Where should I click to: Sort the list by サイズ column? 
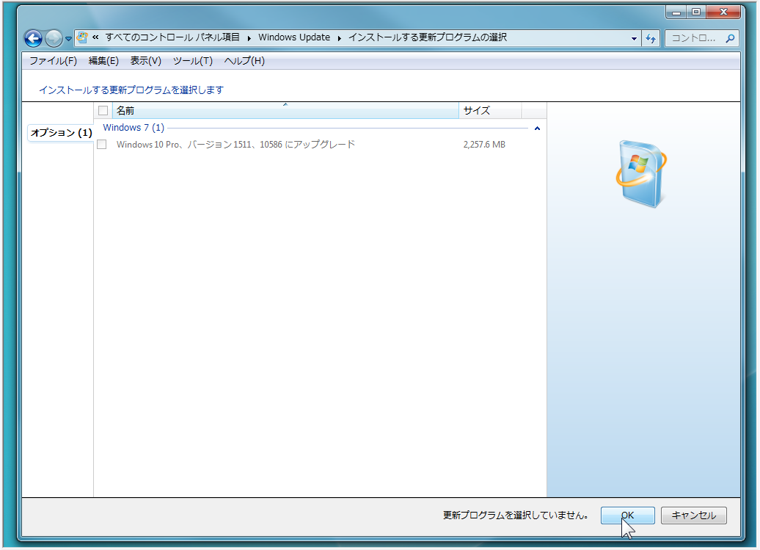click(490, 111)
